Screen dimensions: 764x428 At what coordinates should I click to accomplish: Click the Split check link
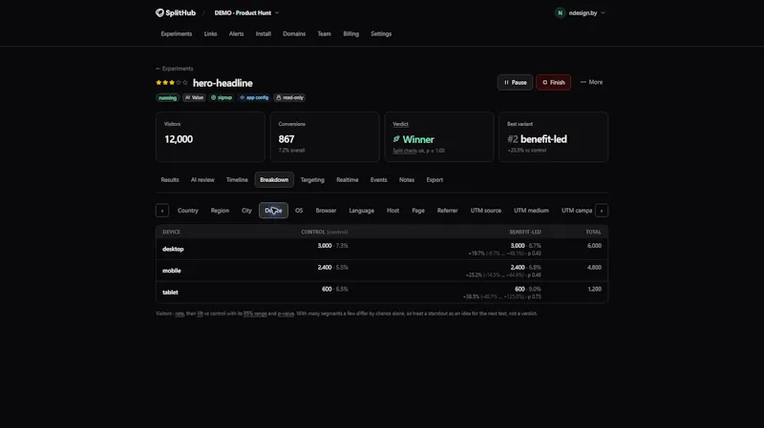click(x=405, y=151)
